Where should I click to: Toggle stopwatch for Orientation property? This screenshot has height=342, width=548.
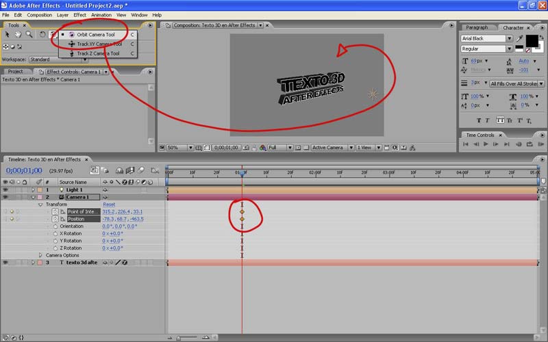(55, 226)
